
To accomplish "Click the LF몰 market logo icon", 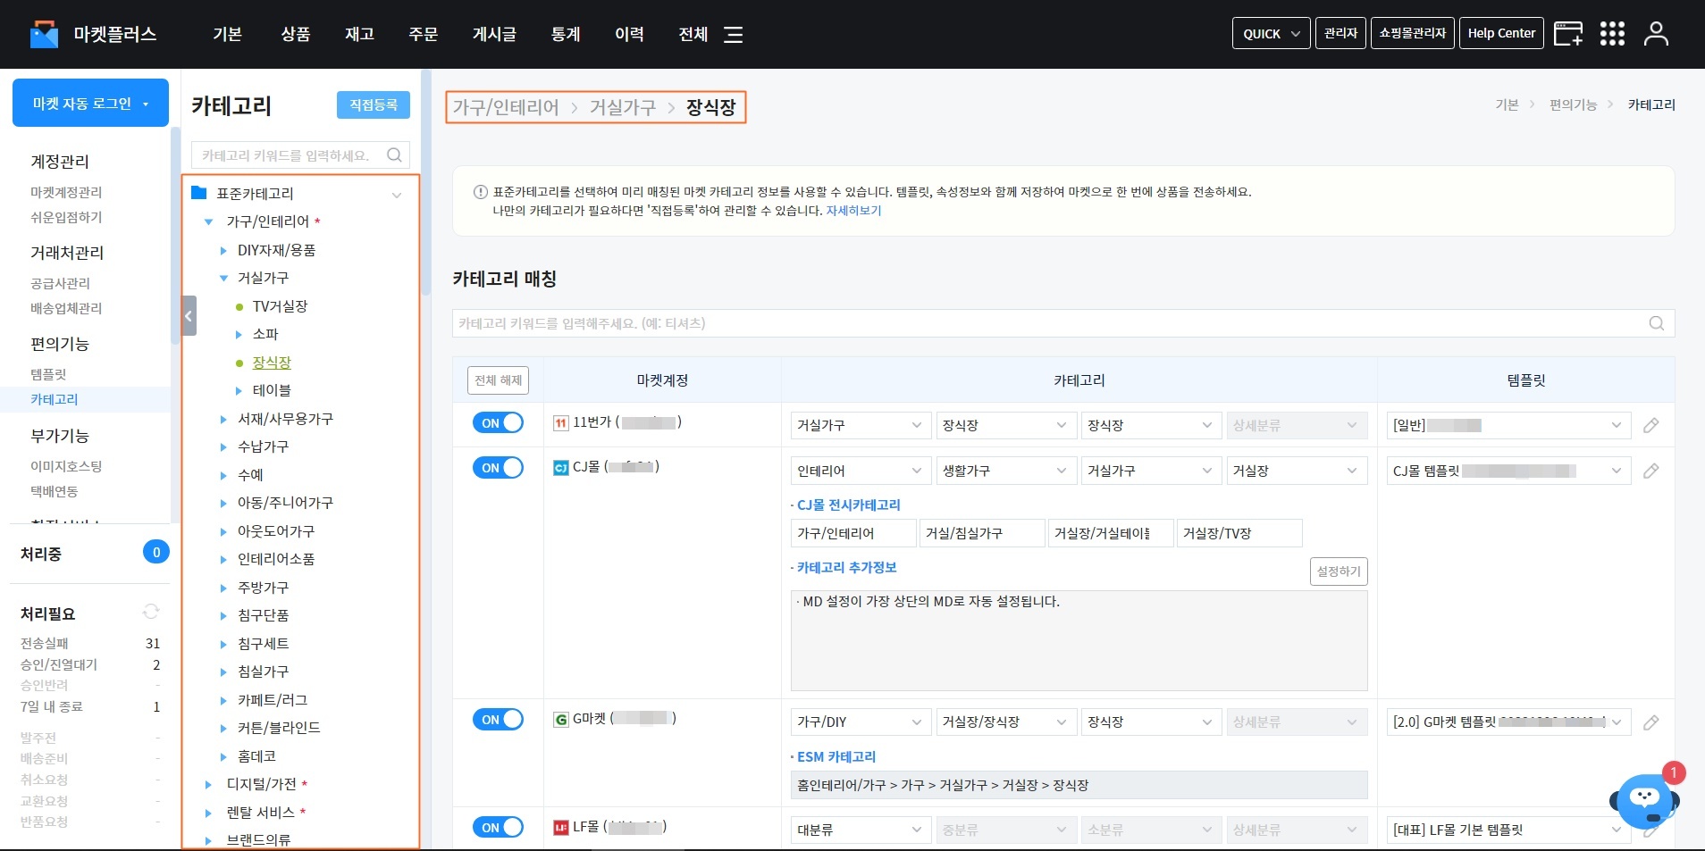I will click(561, 828).
